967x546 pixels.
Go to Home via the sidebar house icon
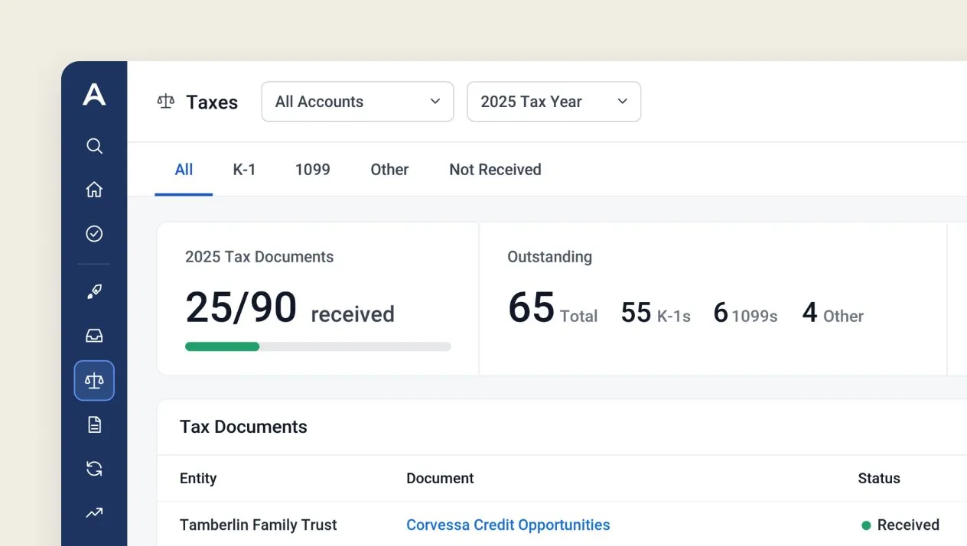pos(94,190)
